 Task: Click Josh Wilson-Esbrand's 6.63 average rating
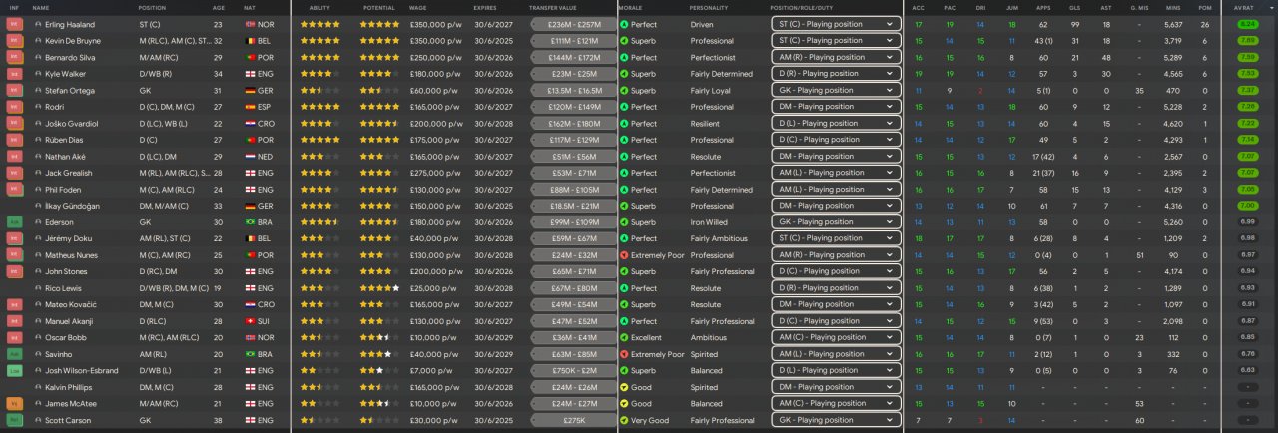click(x=1247, y=371)
